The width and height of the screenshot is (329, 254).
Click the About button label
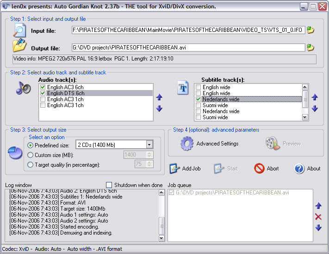[x=313, y=169]
